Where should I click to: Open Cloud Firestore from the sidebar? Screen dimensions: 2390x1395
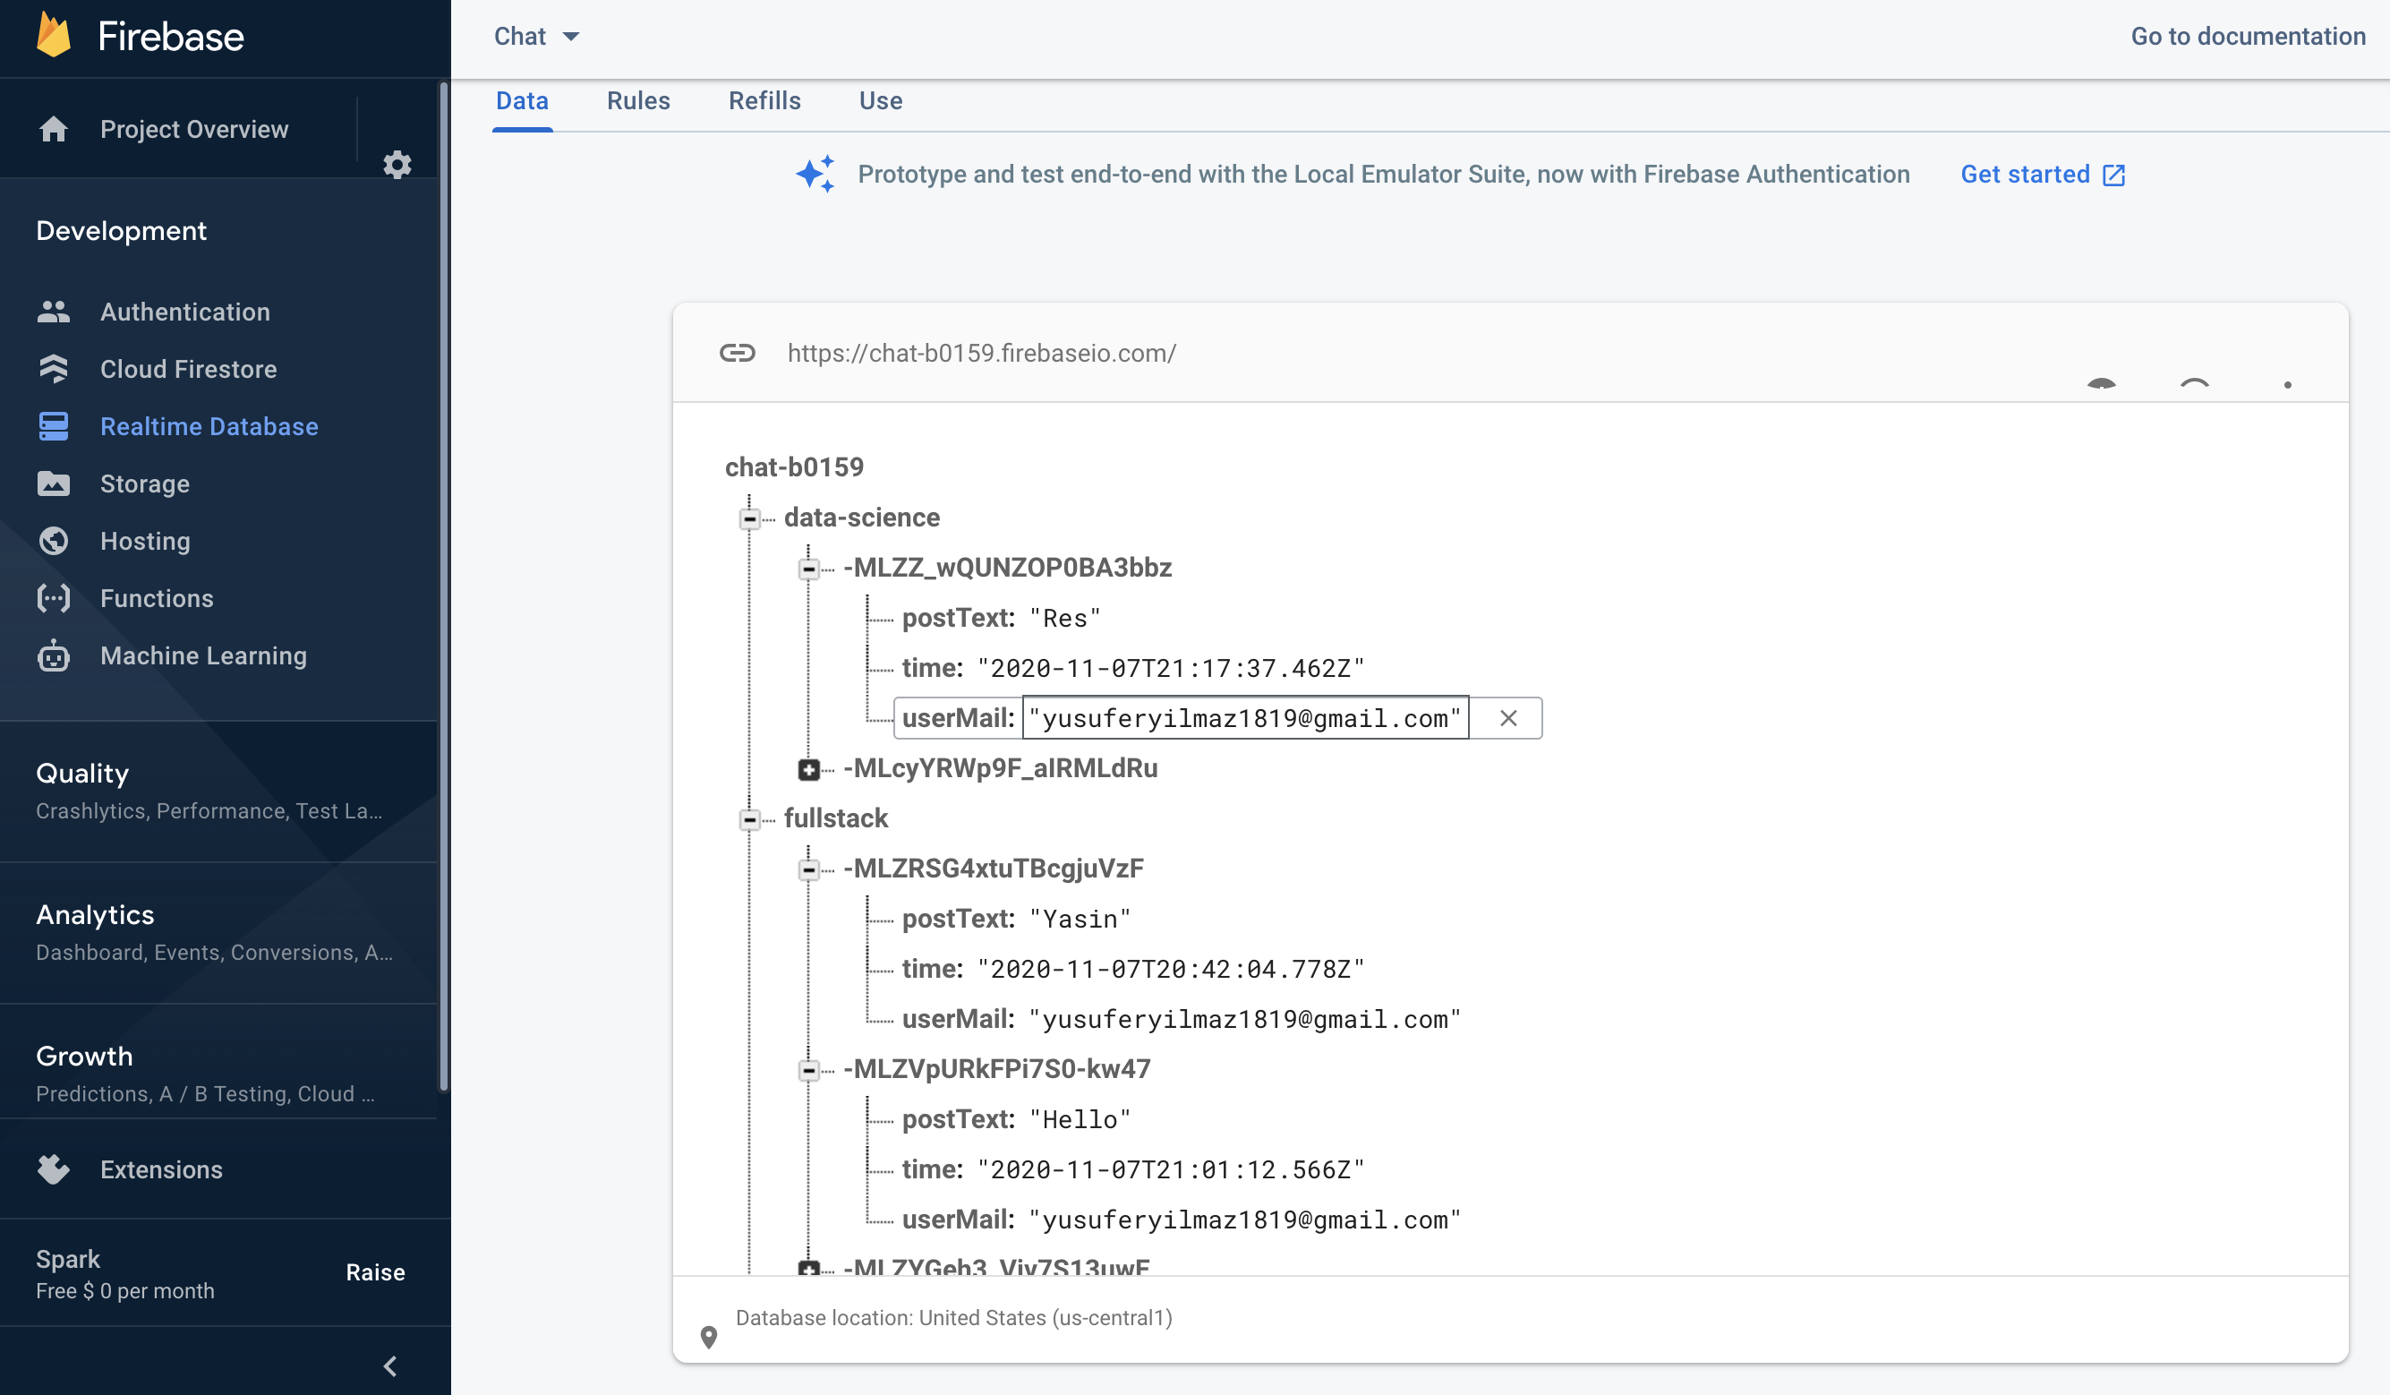tap(188, 369)
